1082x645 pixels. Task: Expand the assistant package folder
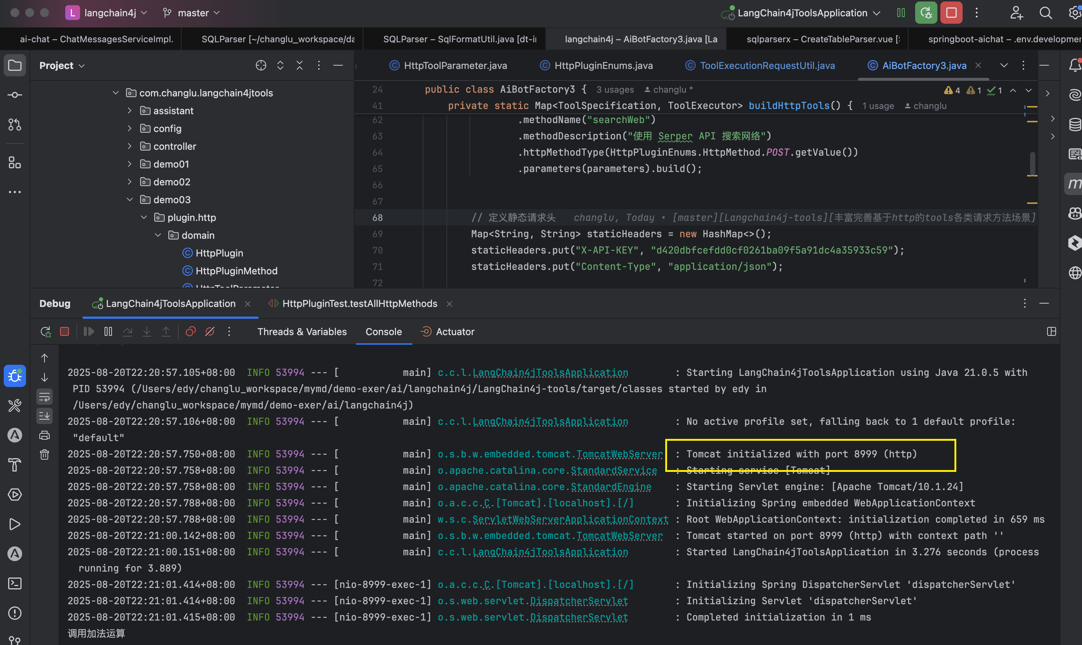tap(129, 111)
